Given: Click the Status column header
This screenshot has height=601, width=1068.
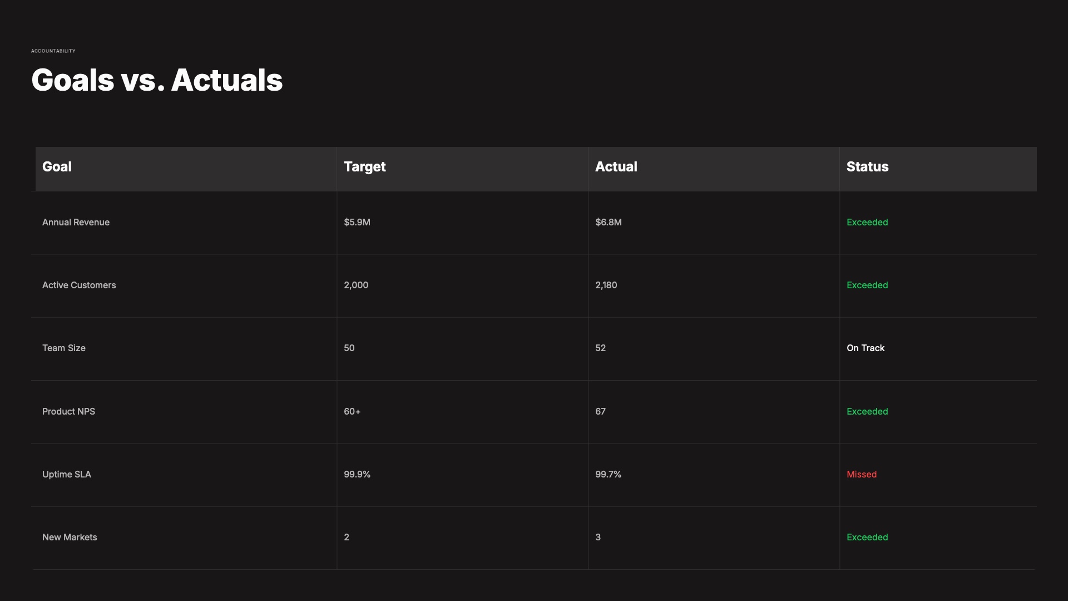Looking at the screenshot, I should tap(867, 167).
